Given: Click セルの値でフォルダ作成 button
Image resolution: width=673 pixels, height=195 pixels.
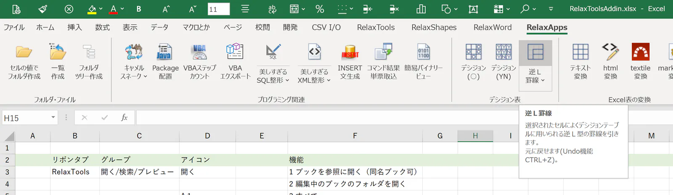Looking at the screenshot, I should click(x=24, y=62).
